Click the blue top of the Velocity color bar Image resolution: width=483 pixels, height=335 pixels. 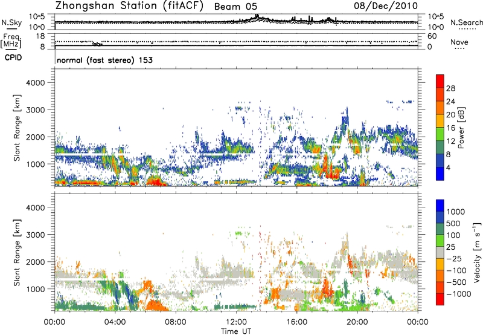440,206
